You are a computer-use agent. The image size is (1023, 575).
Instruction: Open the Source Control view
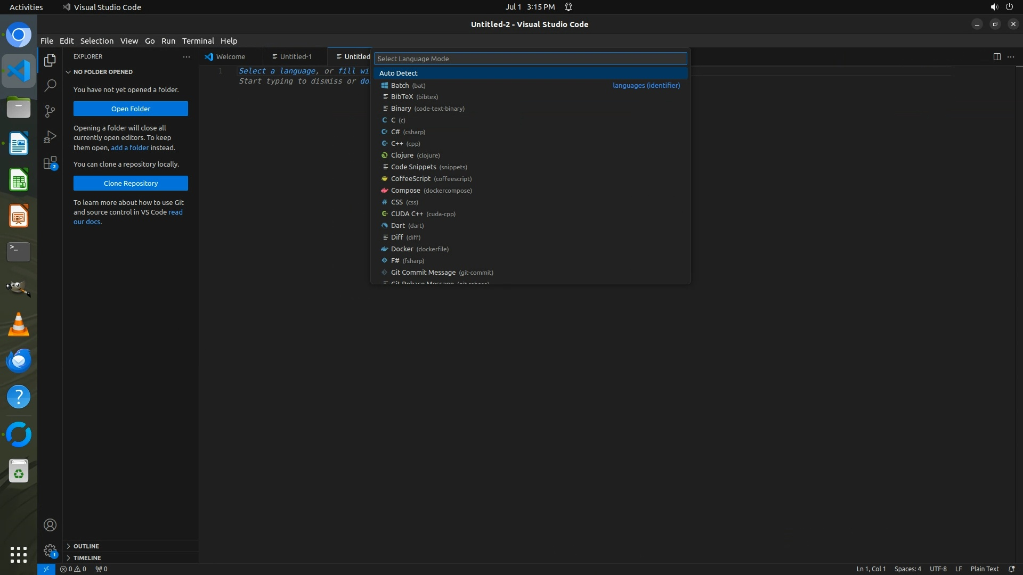50,111
